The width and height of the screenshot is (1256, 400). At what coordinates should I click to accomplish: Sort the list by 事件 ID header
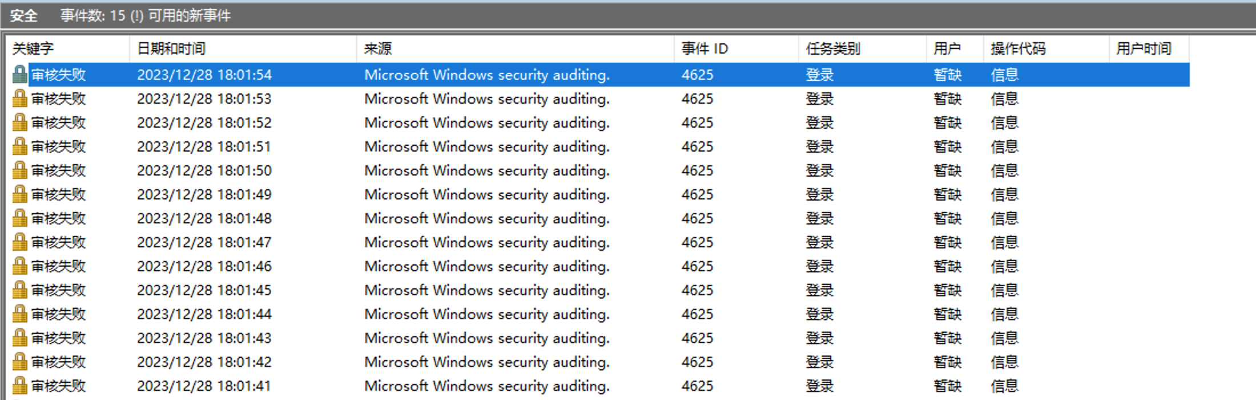click(705, 49)
